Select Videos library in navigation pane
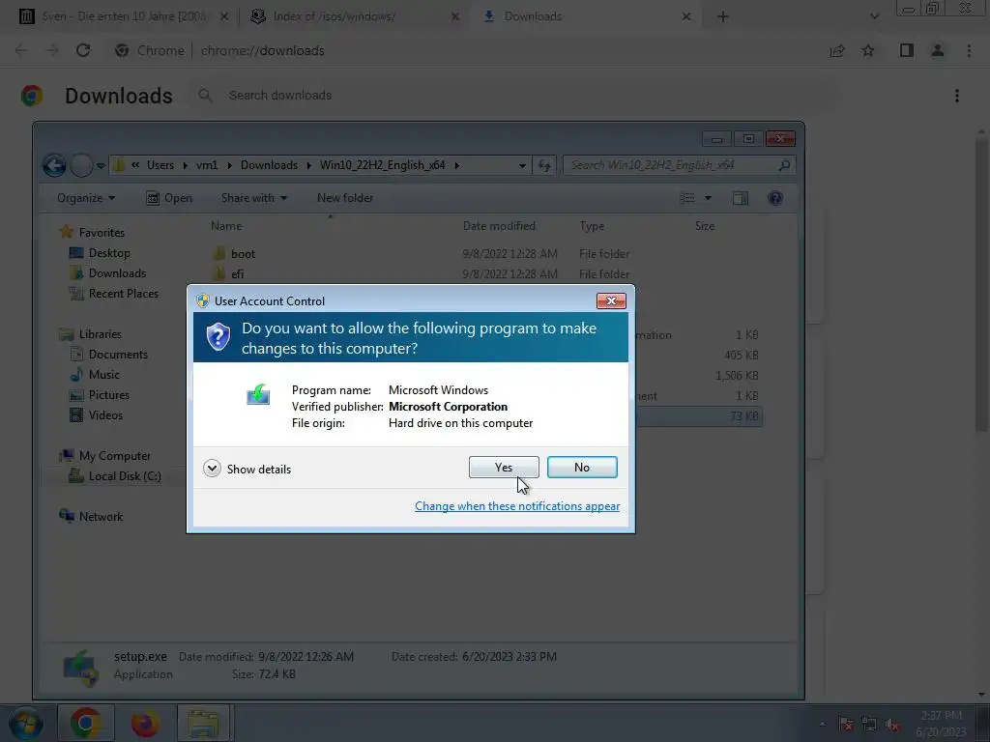 coord(96,415)
